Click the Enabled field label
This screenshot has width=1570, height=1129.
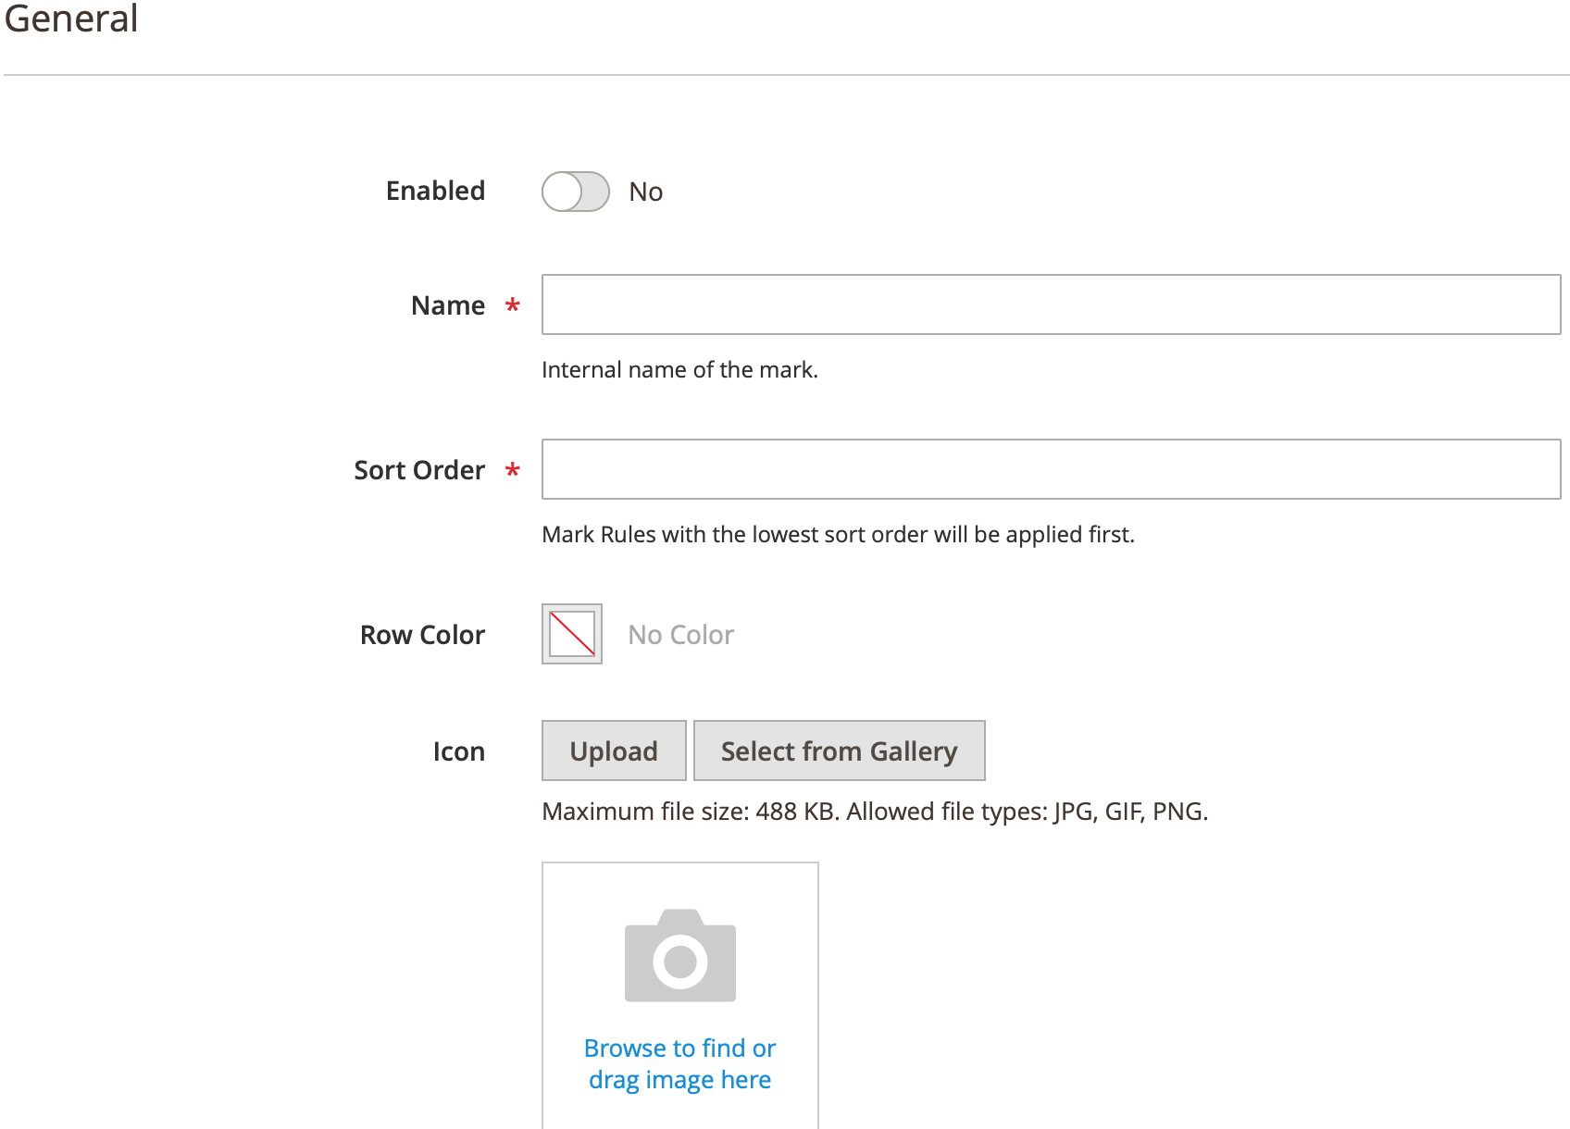tap(435, 191)
